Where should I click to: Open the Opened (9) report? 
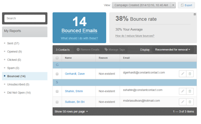tap(14, 51)
